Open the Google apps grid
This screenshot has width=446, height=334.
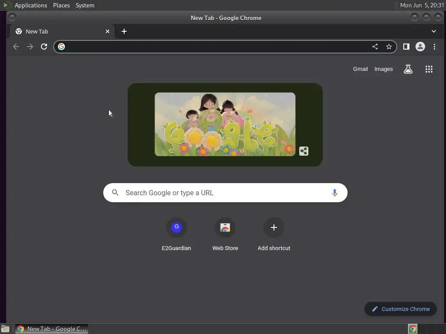[x=429, y=69]
